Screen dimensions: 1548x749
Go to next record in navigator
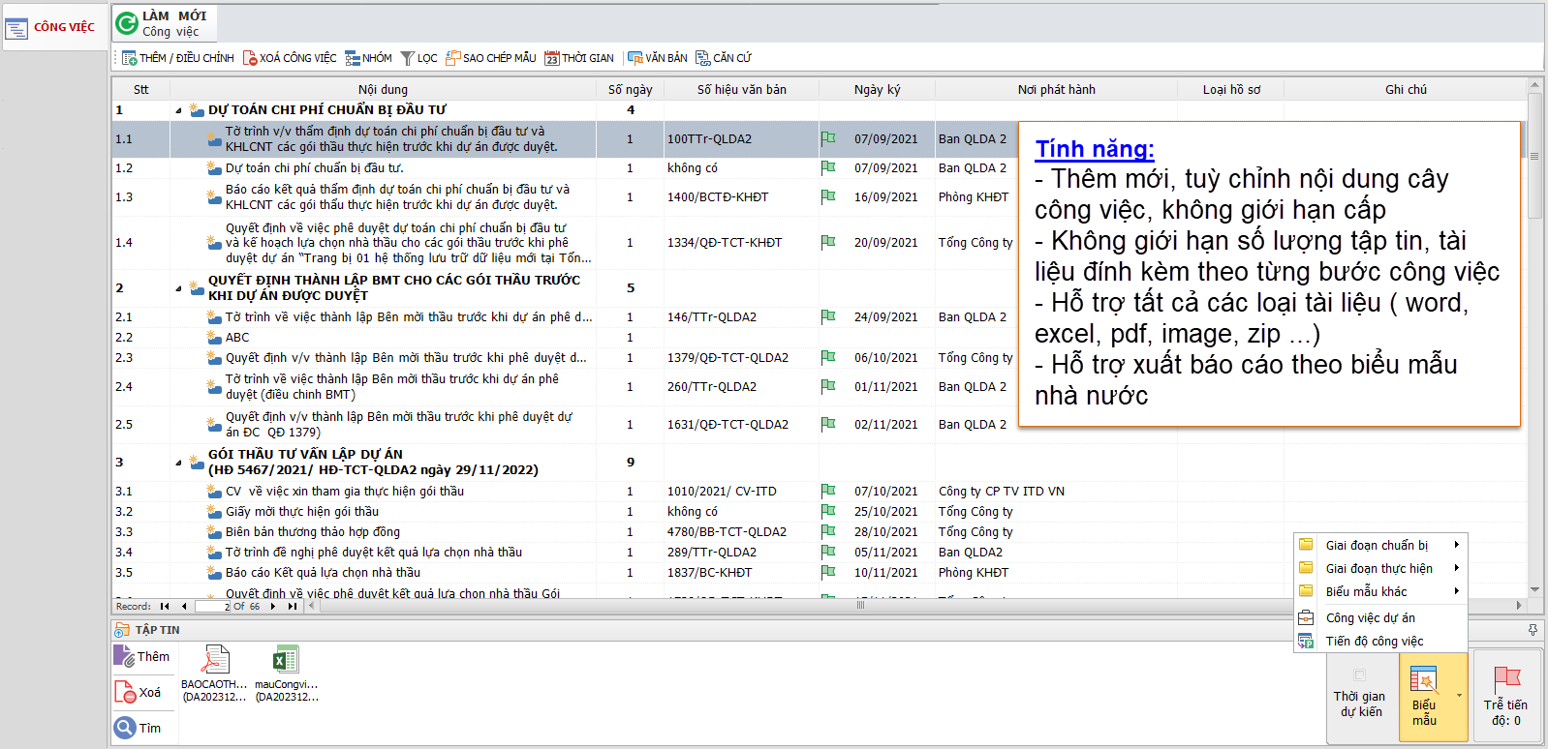(x=273, y=607)
